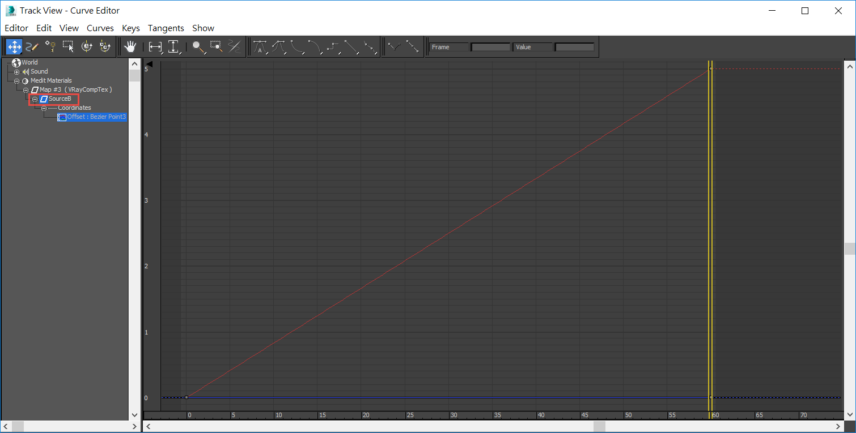Select the Retime tool
The height and width of the screenshot is (433, 856).
[87, 47]
